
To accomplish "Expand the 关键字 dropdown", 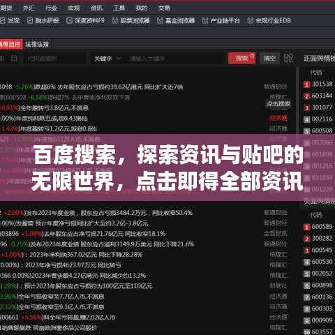I will [x=107, y=59].
